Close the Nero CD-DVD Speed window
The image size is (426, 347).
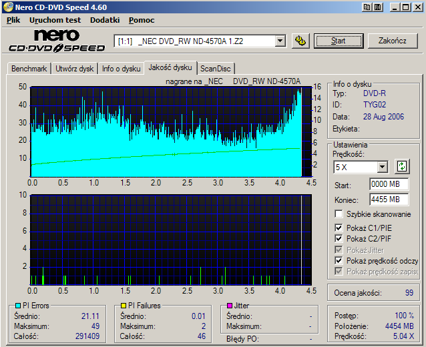[x=418, y=7]
